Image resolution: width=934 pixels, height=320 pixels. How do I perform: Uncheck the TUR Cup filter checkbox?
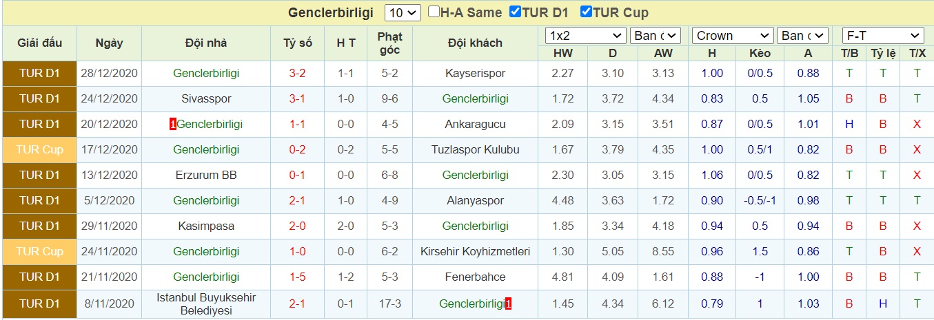(587, 12)
